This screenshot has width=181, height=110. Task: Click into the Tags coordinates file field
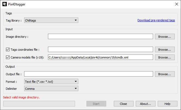100,50
